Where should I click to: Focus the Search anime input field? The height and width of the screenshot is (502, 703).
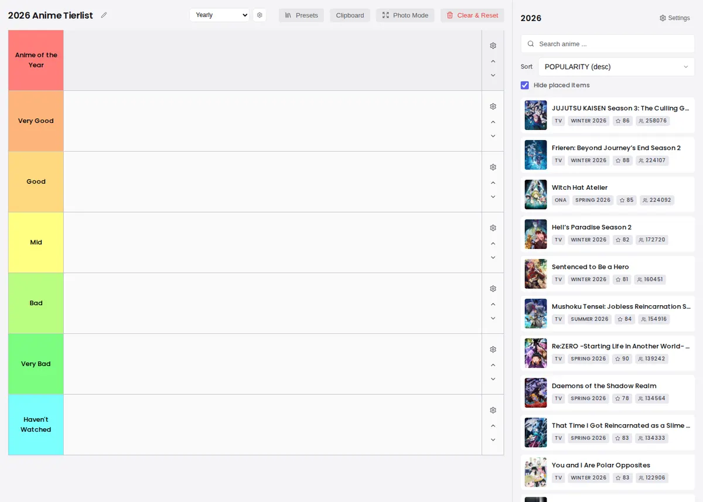click(x=608, y=44)
